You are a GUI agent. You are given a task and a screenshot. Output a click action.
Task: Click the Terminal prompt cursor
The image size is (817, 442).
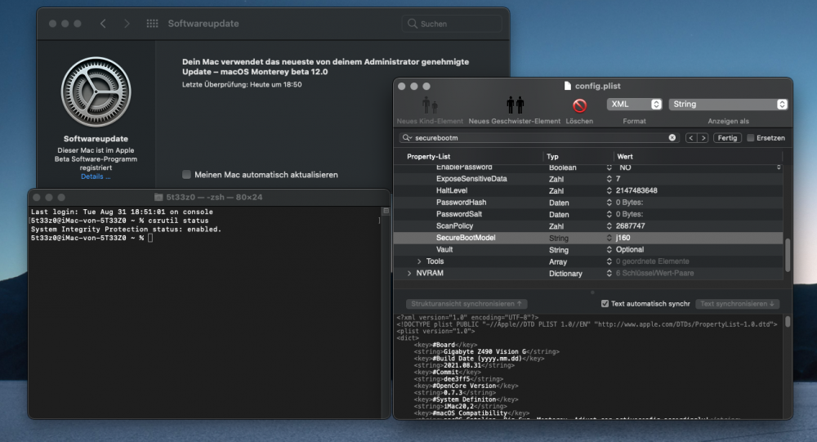tap(150, 239)
